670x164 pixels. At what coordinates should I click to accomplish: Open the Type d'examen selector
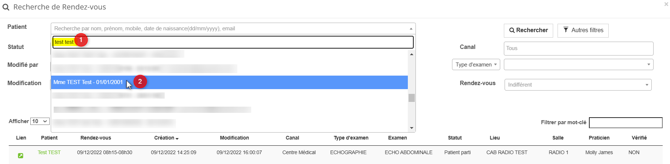[x=476, y=65]
